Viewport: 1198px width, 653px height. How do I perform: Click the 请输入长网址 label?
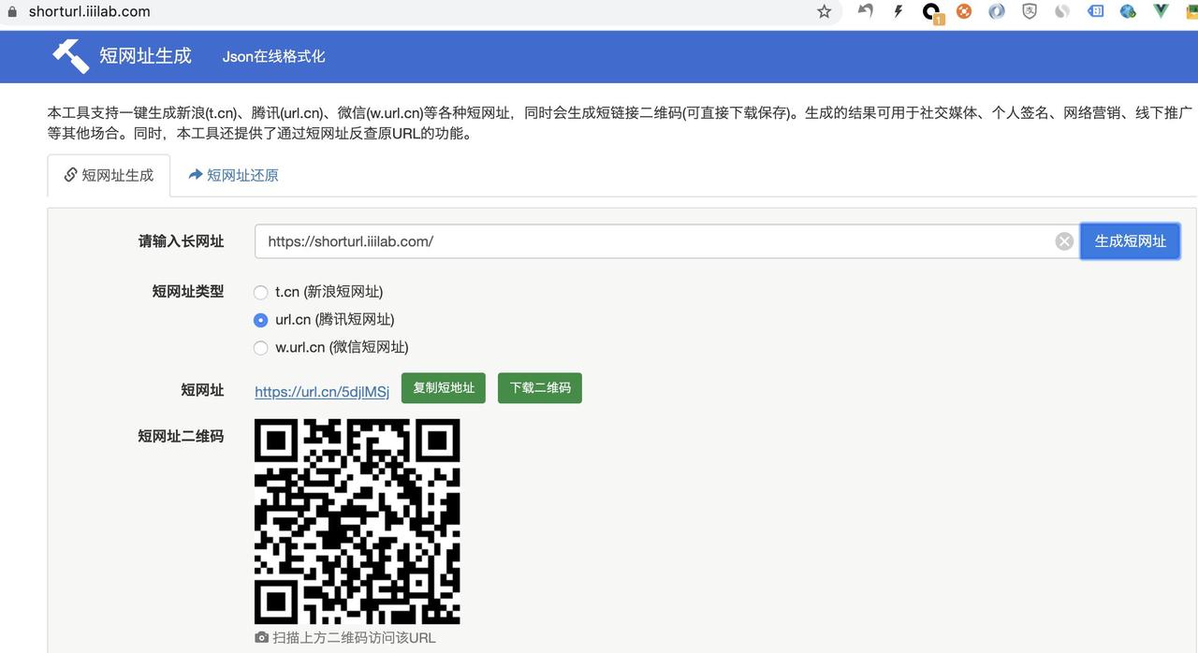pos(182,241)
